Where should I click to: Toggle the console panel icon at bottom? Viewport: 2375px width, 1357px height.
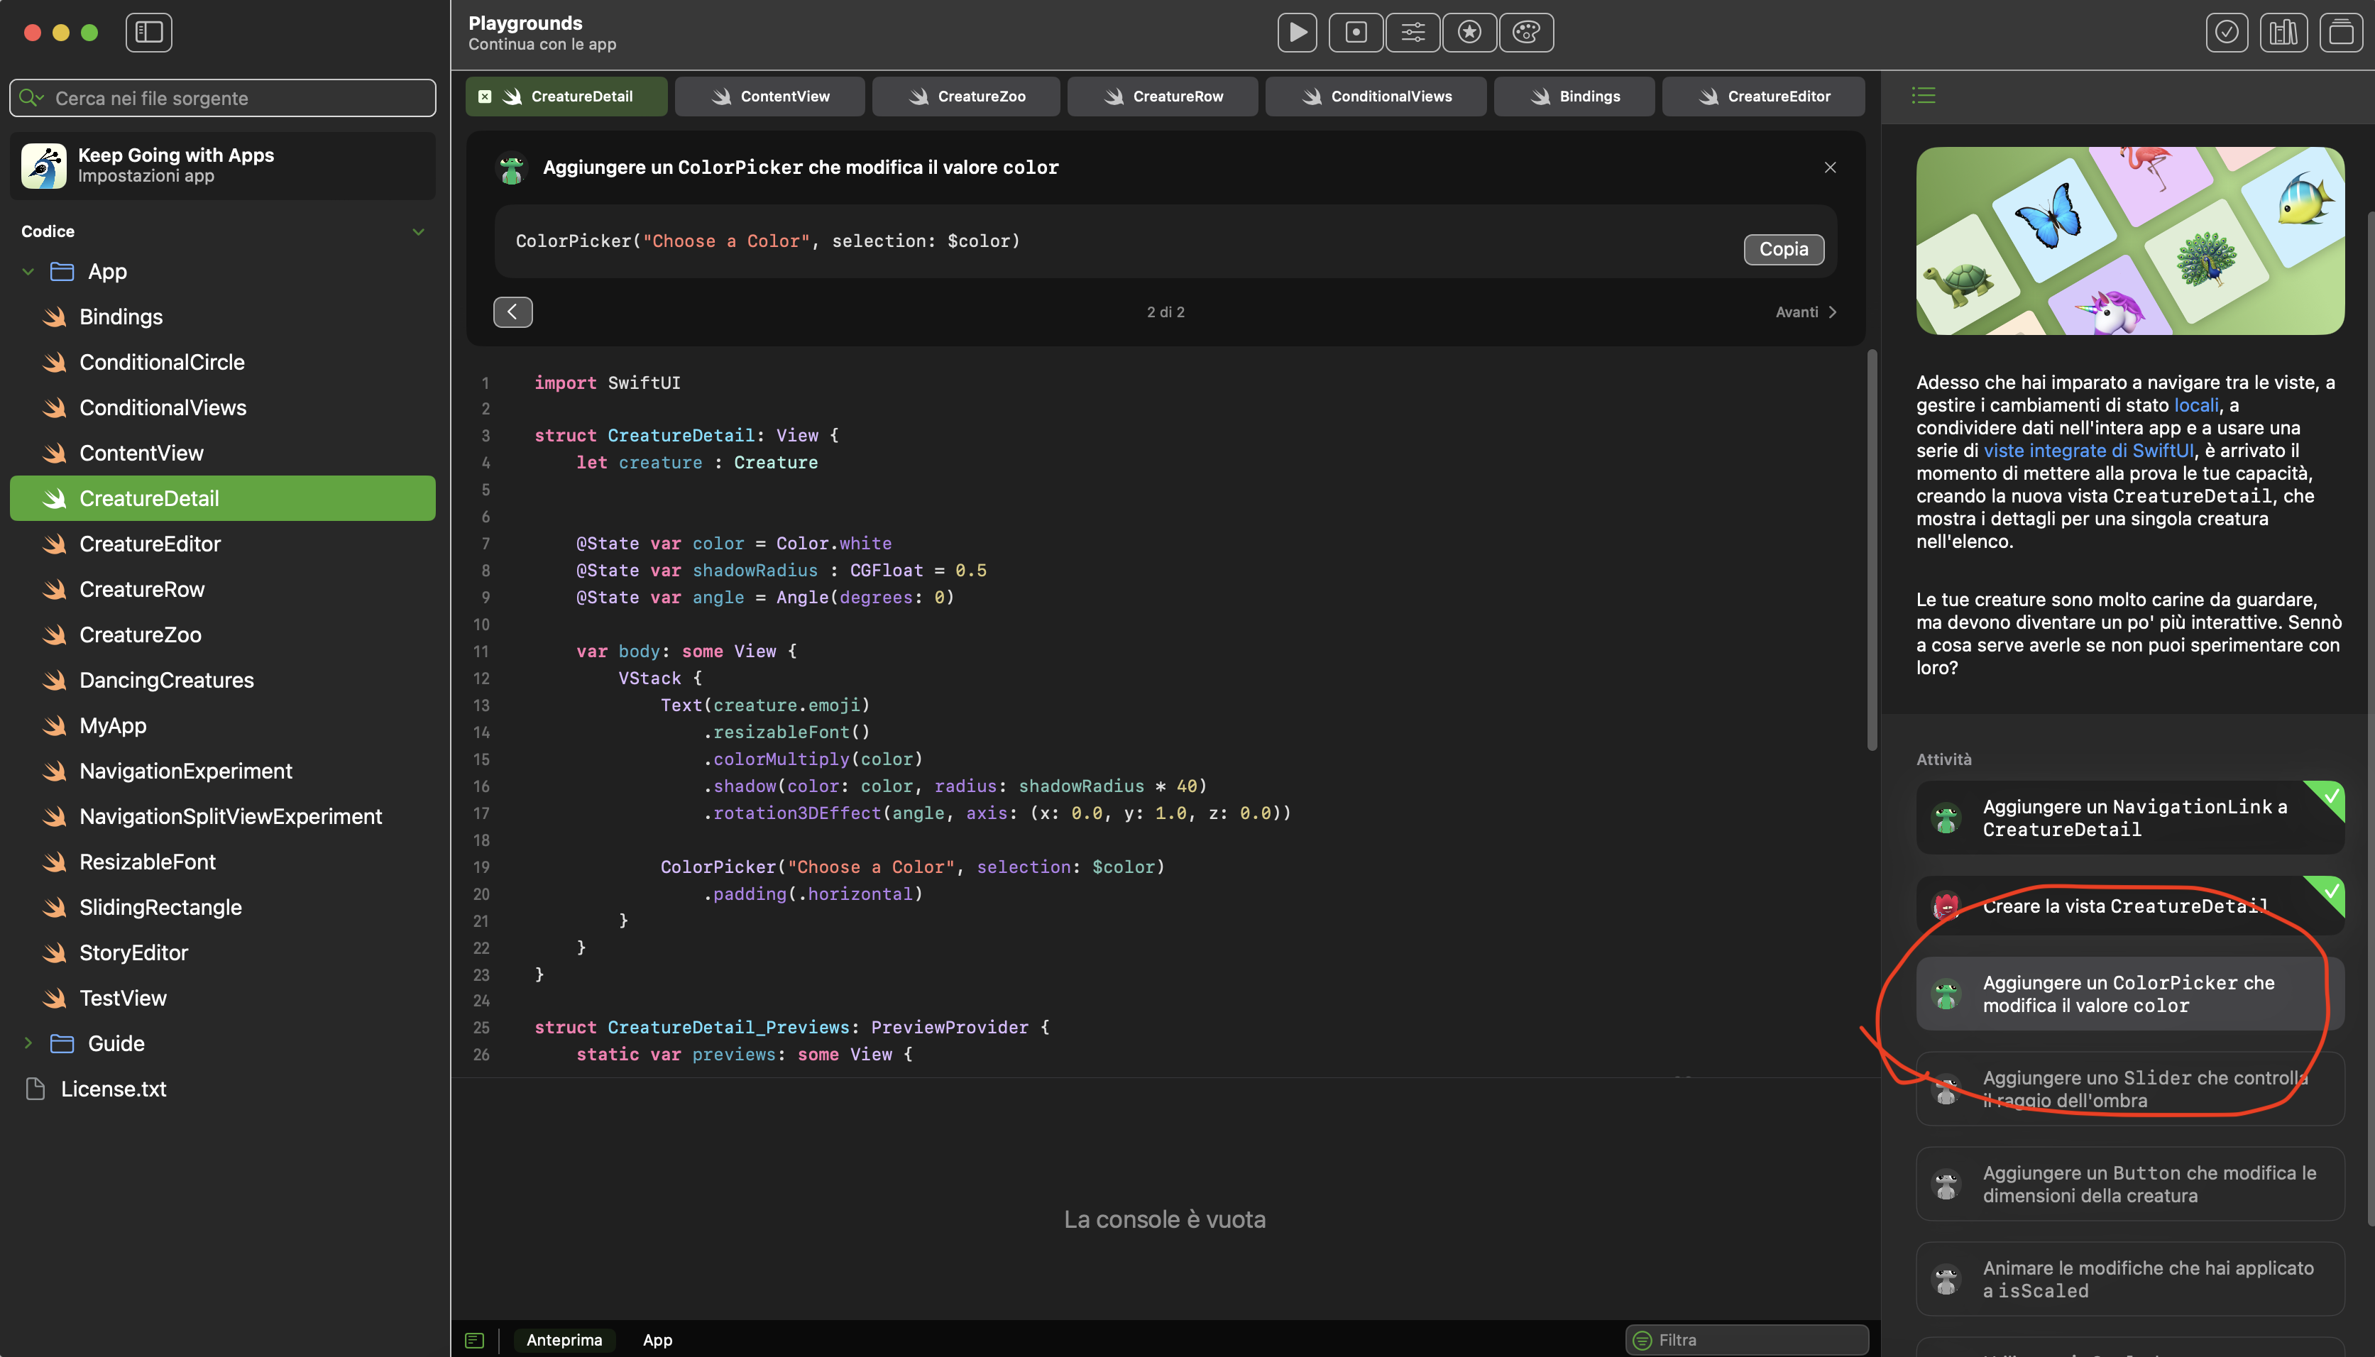(474, 1340)
